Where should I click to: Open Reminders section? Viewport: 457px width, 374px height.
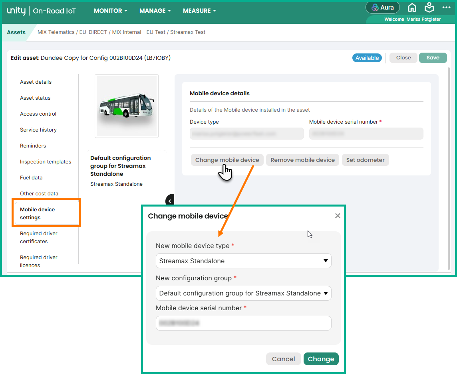33,146
